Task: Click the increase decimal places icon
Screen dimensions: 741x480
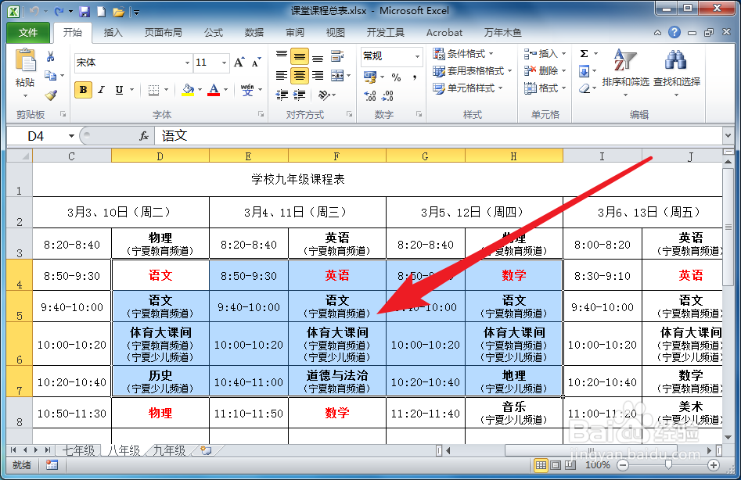Action: click(x=370, y=95)
